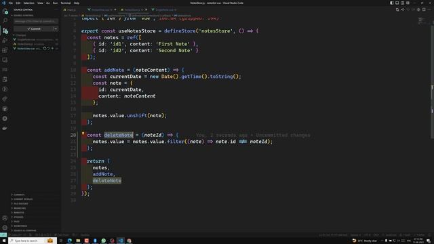Screen dimensions: 434x244
Task: Expand the REMOTES section
Action: (x=18, y=212)
